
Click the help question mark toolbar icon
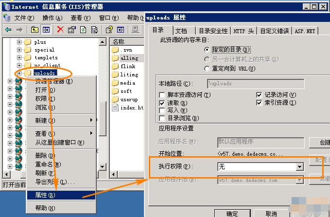109,29
